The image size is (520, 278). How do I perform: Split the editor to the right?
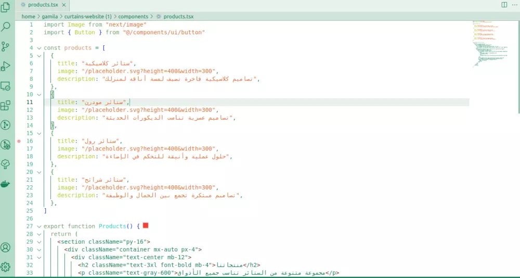pyautogui.click(x=504, y=5)
